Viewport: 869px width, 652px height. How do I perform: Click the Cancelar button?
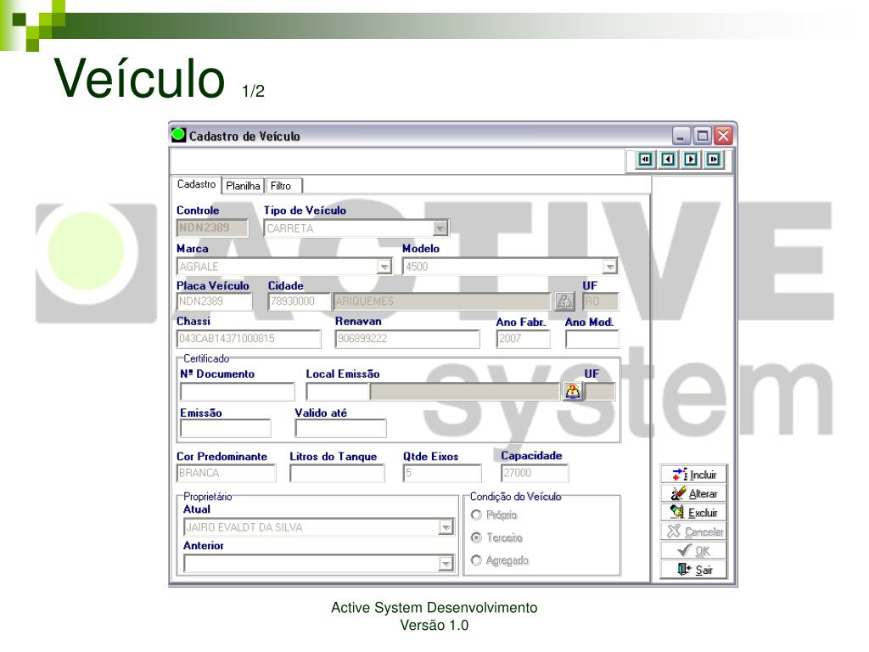click(x=693, y=531)
